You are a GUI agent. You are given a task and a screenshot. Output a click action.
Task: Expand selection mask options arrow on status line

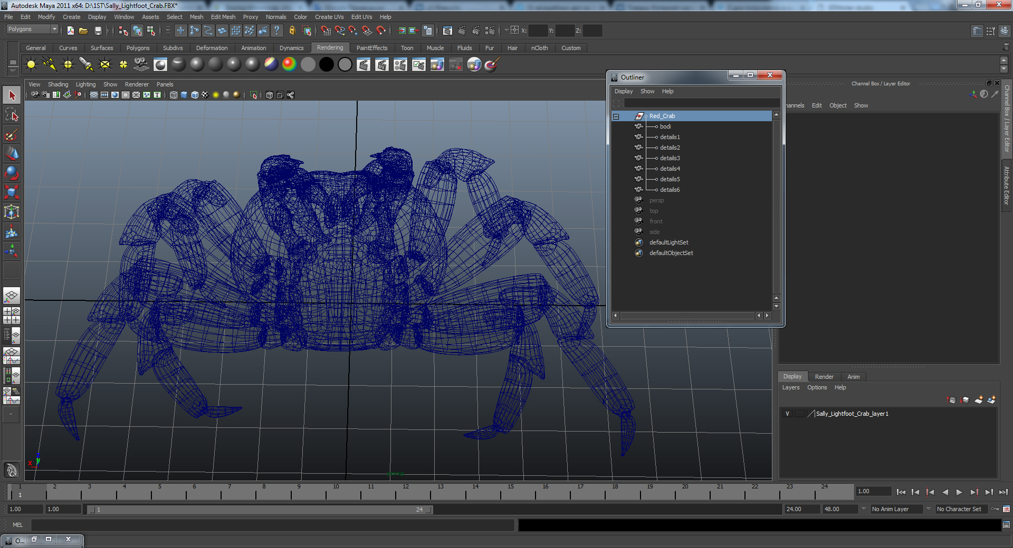(x=168, y=31)
